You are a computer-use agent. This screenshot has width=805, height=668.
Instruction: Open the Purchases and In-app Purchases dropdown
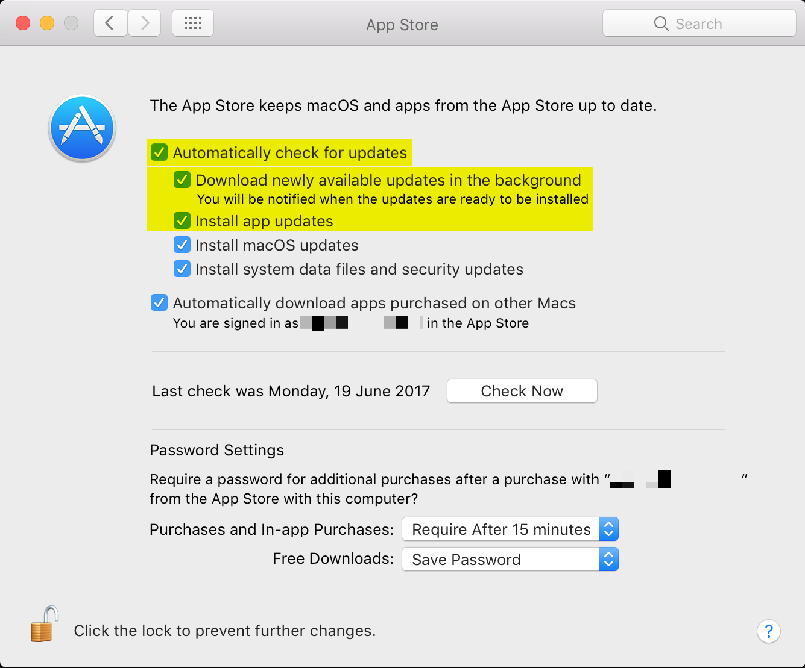[510, 529]
